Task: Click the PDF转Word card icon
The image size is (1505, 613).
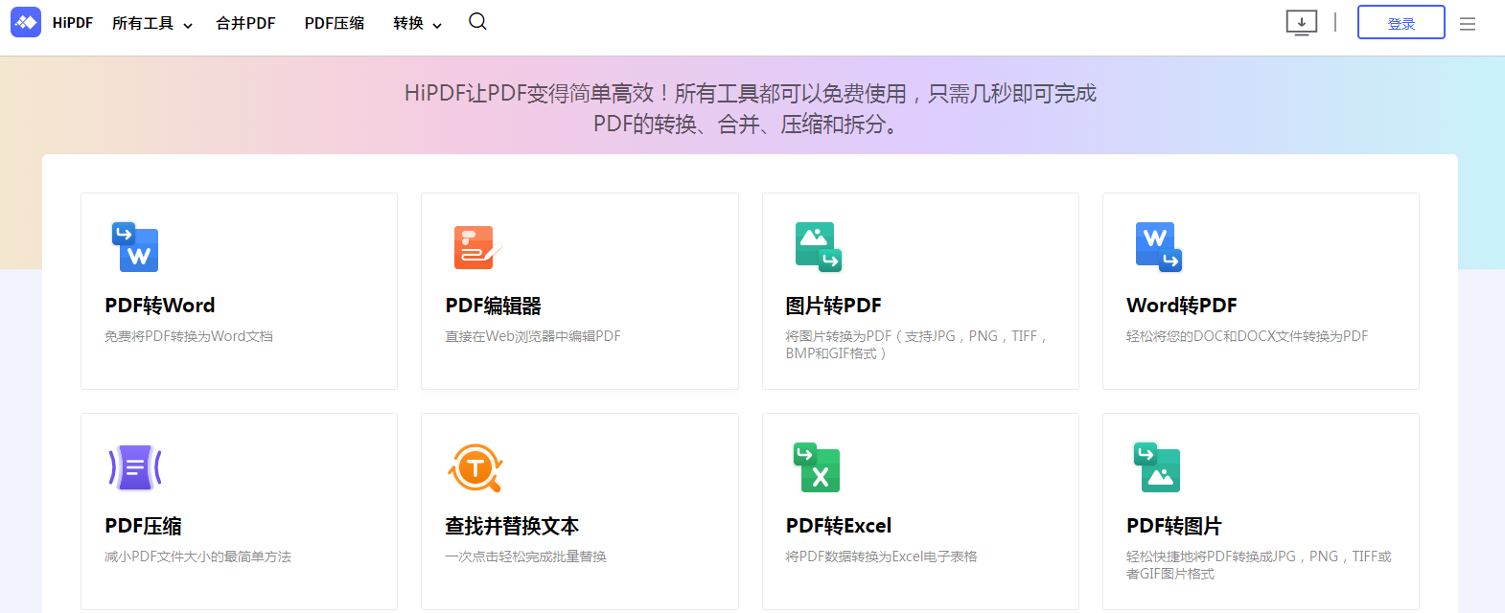Action: pos(135,247)
